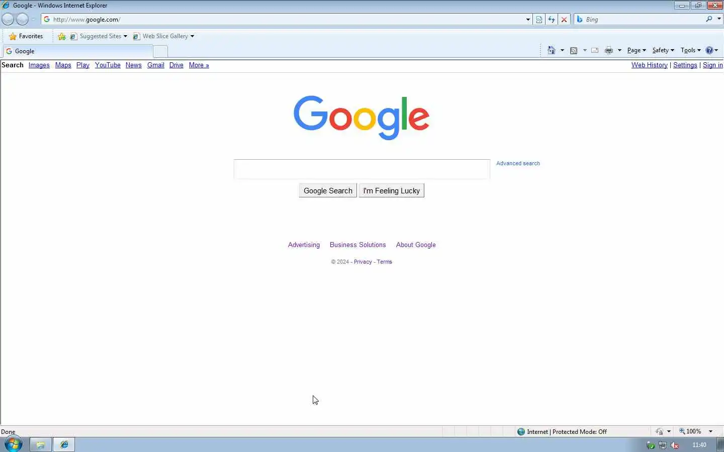Open the YouTube link
Screen dimensions: 724x452
tap(108, 65)
